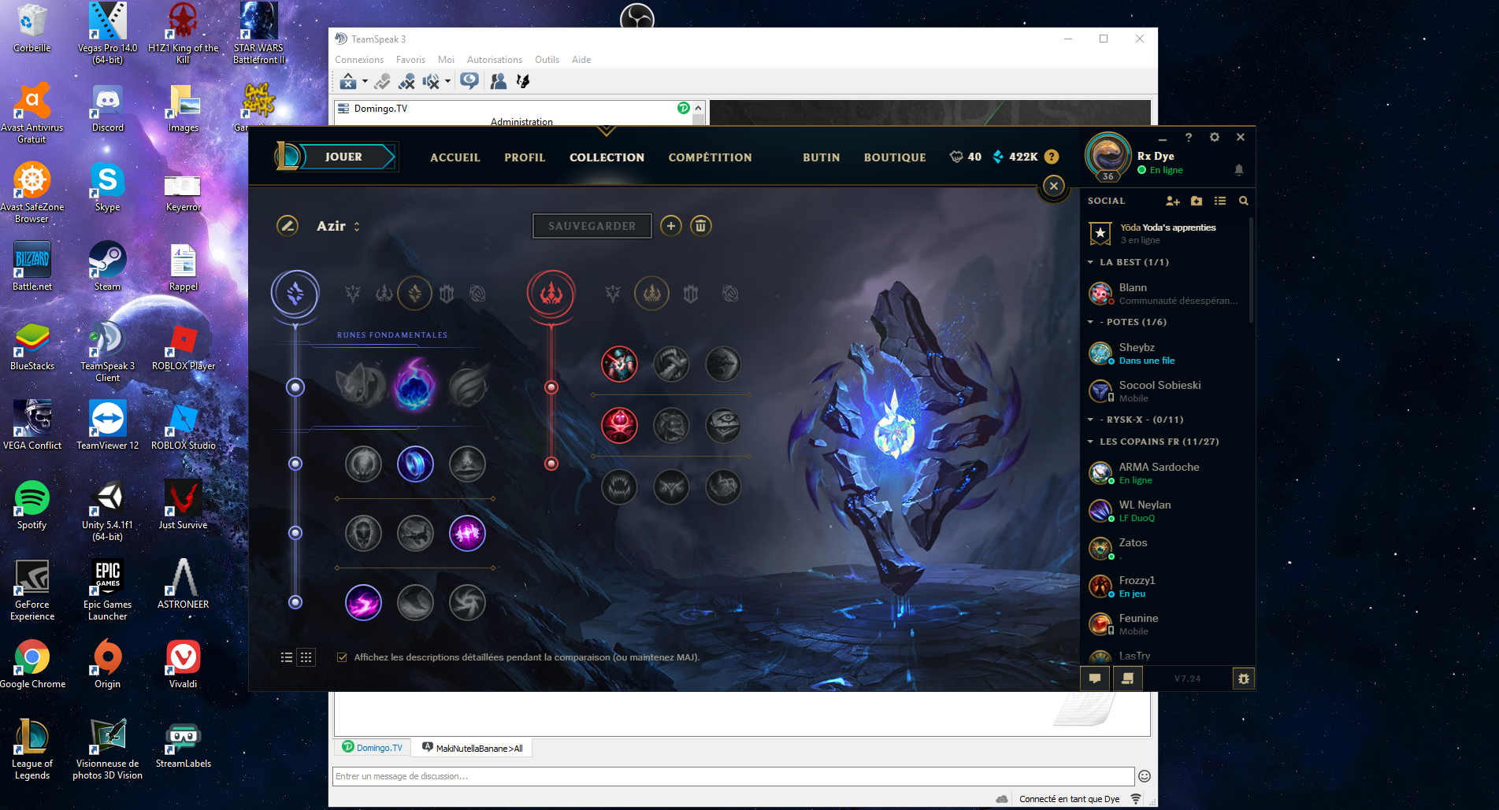Viewport: 1499px width, 810px height.
Task: Click the gold currency help icon
Action: coord(1051,157)
